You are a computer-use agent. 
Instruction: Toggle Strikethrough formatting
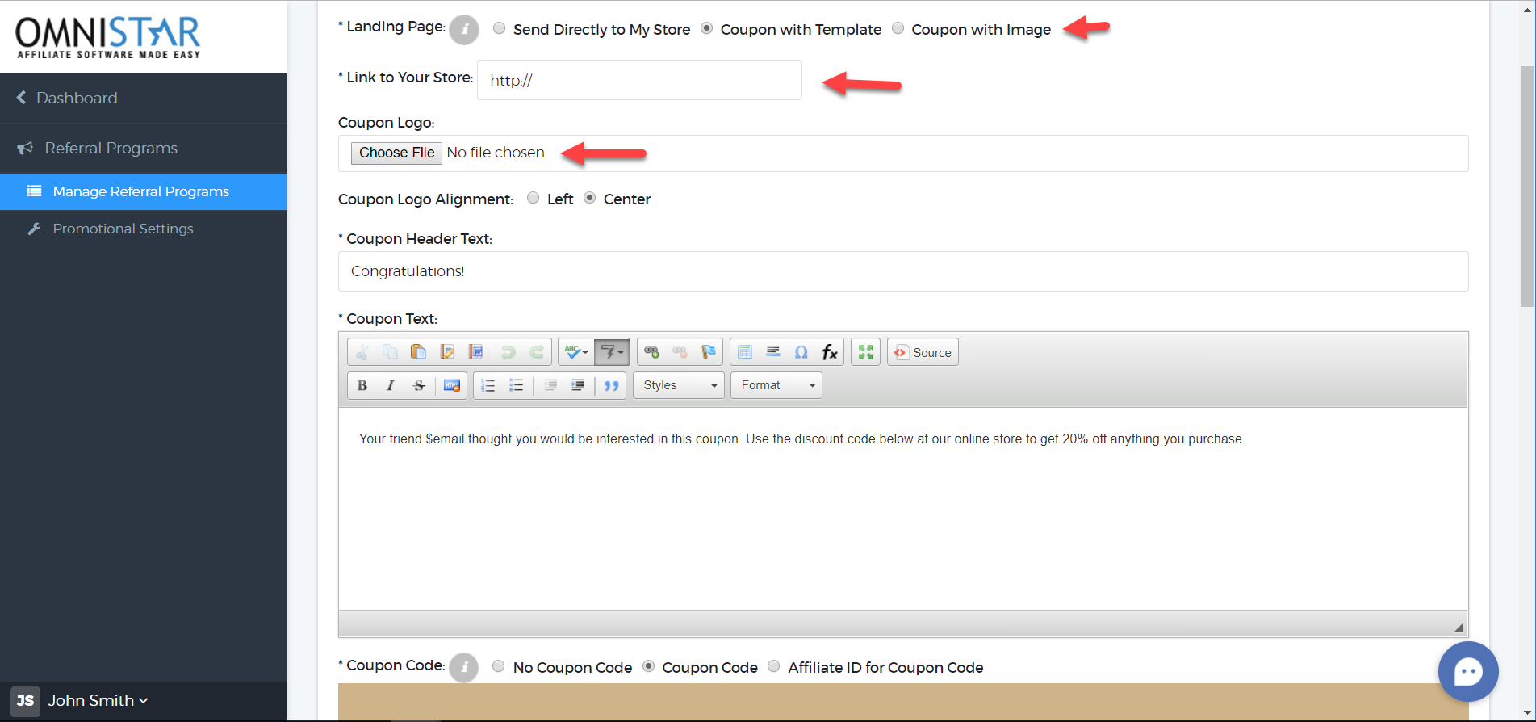point(418,385)
